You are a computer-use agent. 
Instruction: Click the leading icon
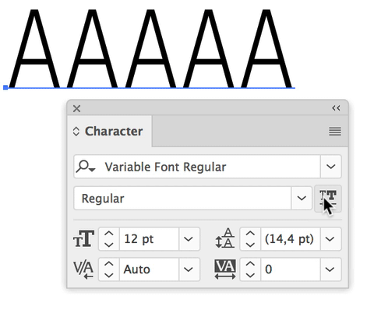pos(225,238)
